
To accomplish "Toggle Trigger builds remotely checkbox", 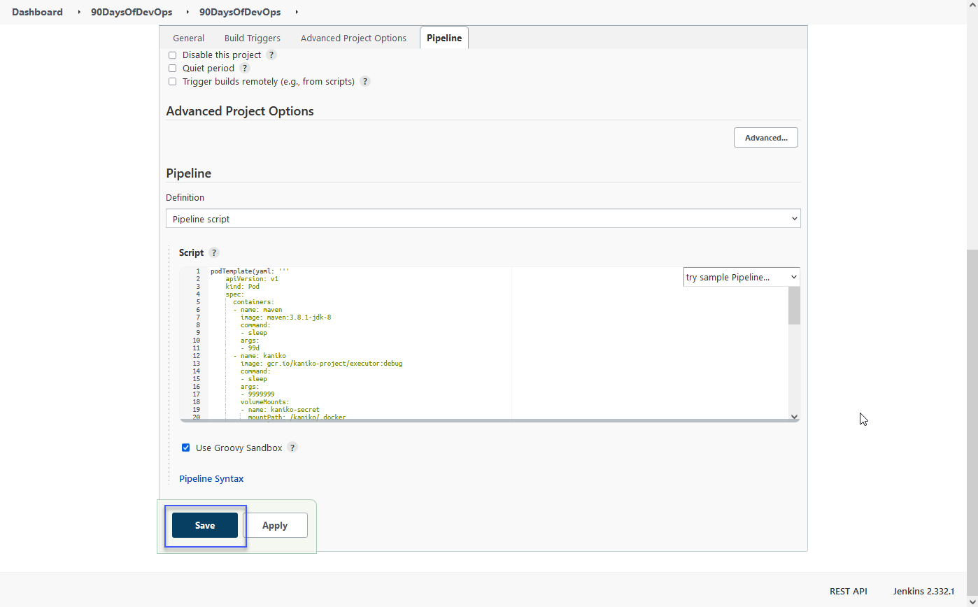I will 172,82.
